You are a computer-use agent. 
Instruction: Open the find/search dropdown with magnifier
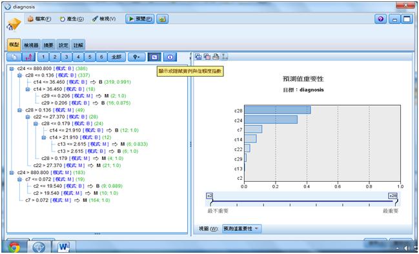tap(136, 57)
